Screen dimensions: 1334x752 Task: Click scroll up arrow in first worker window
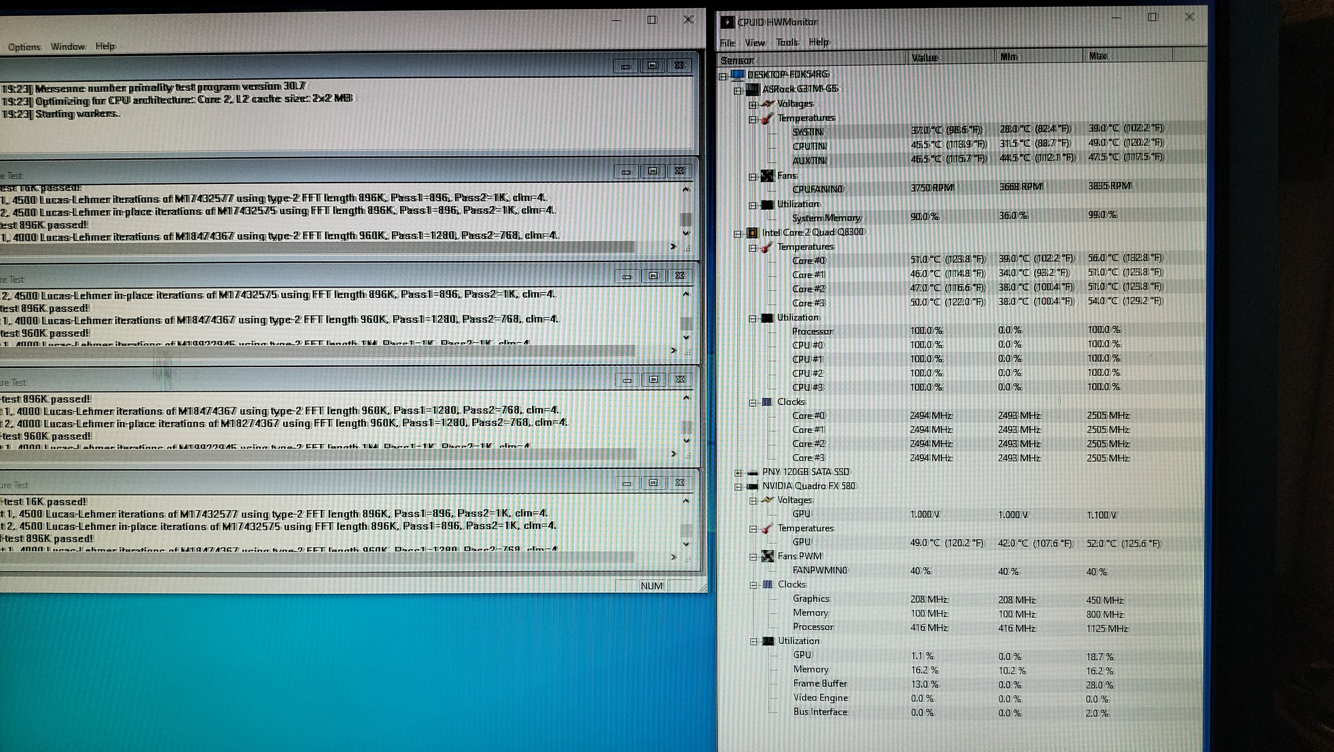[686, 190]
